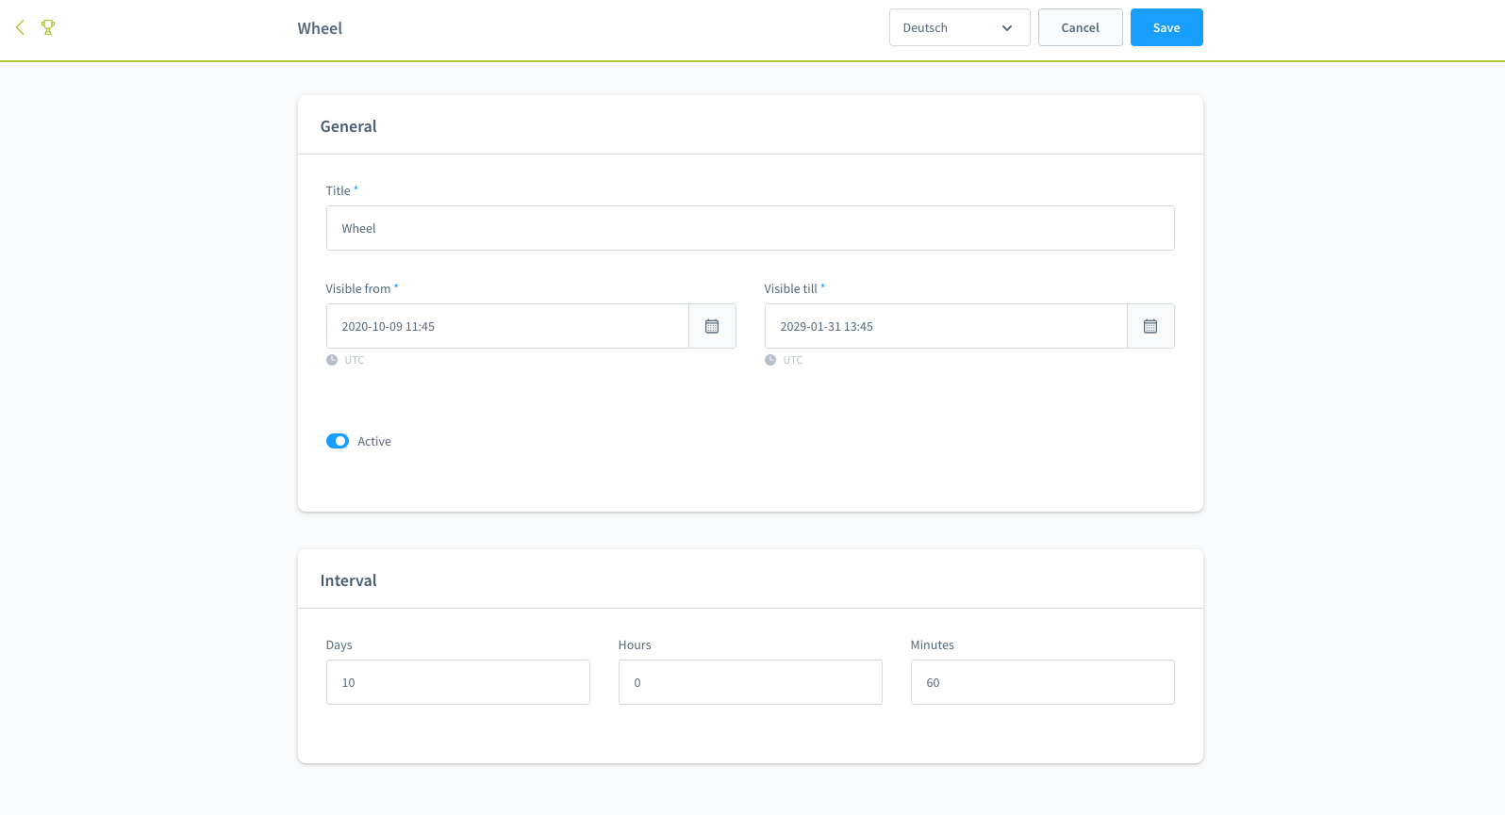Focus the Title field containing Wheel
The width and height of the screenshot is (1505, 815).
tap(750, 228)
